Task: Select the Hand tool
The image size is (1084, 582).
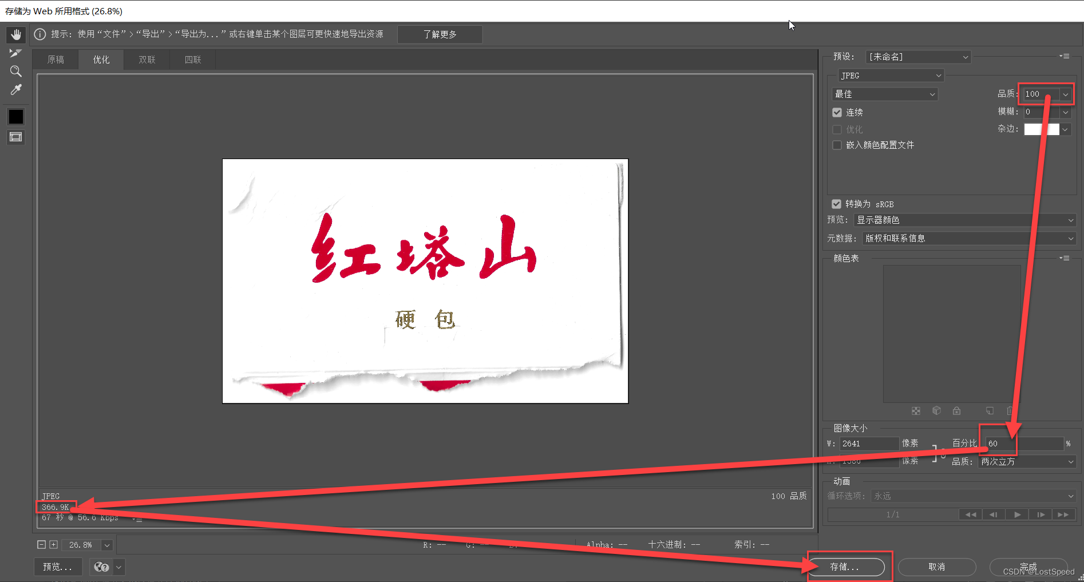Action: tap(16, 35)
